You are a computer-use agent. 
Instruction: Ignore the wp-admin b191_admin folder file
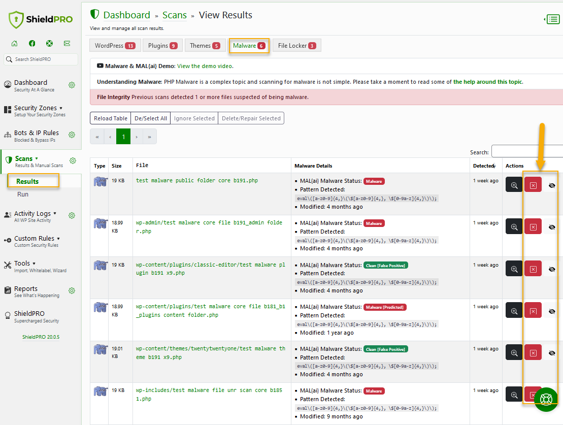click(x=552, y=227)
